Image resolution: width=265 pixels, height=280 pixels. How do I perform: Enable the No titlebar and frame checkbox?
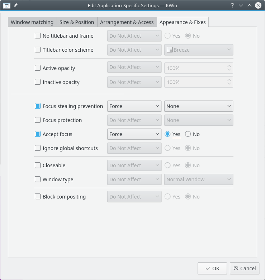38,36
